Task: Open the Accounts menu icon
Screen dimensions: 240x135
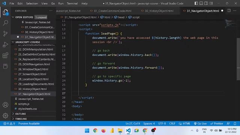Action: [5, 105]
